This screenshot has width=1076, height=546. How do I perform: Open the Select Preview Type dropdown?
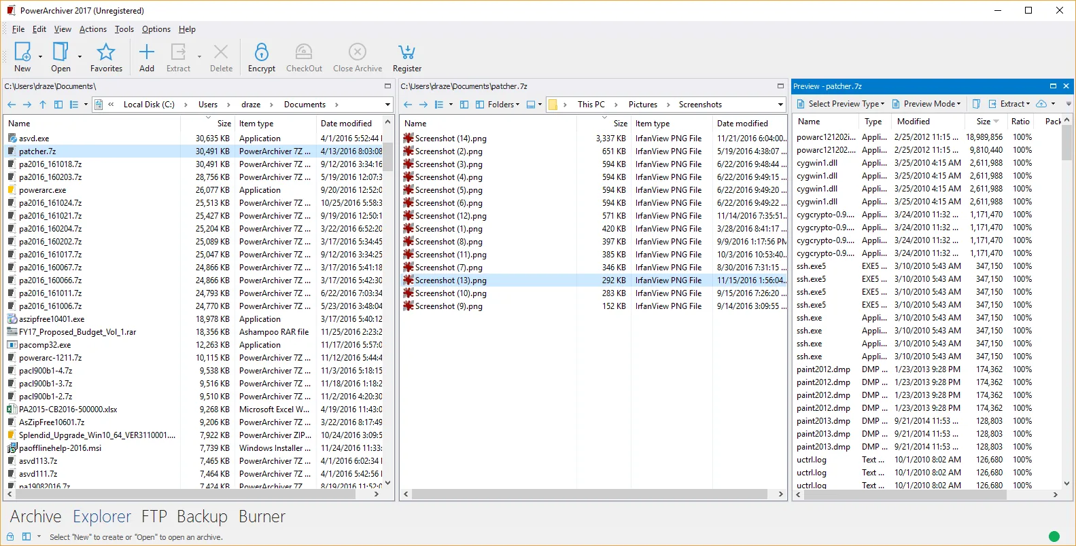[x=840, y=104]
